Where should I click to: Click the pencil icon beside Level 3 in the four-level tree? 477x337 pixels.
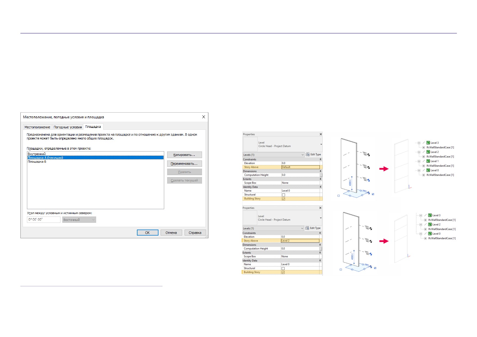[424, 143]
